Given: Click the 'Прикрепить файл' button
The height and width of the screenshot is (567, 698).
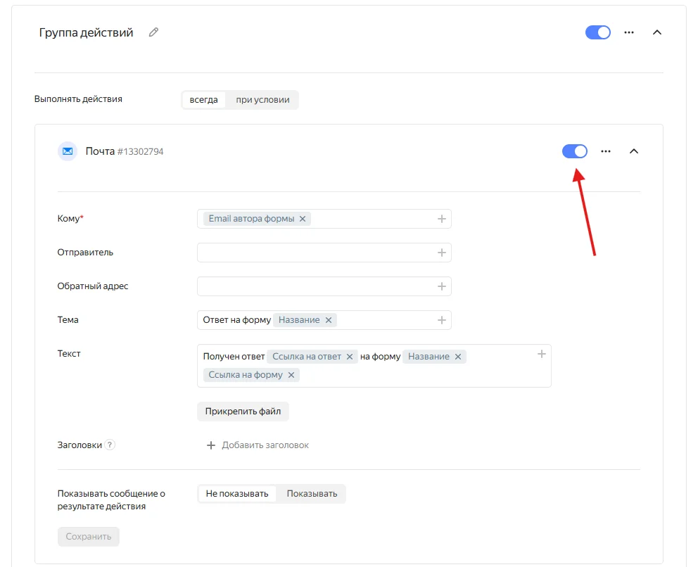Looking at the screenshot, I should click(243, 412).
